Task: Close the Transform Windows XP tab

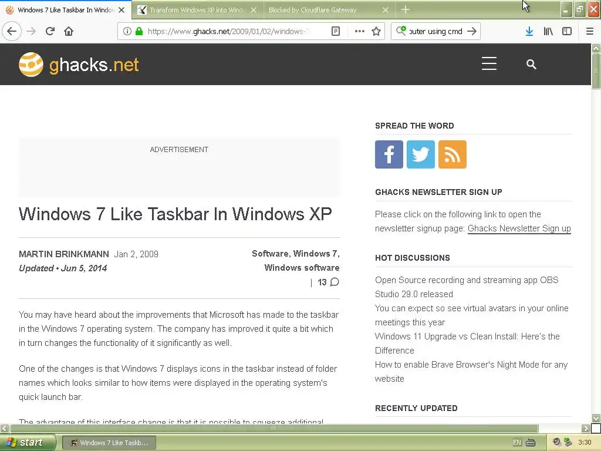Action: point(254,10)
